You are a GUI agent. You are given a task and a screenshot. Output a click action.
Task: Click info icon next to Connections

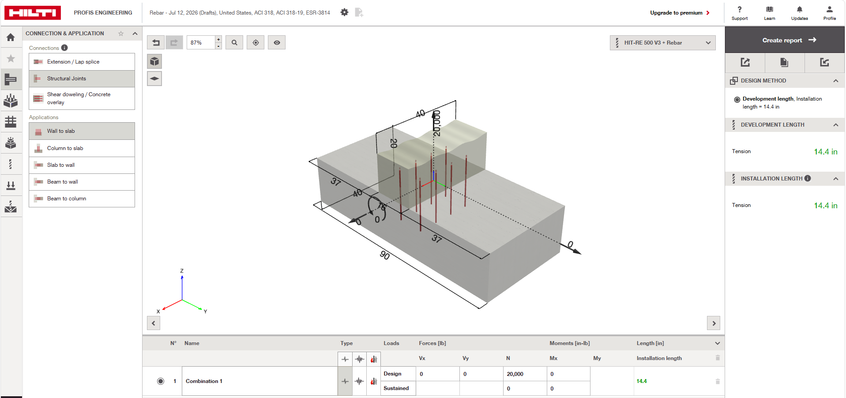(64, 48)
